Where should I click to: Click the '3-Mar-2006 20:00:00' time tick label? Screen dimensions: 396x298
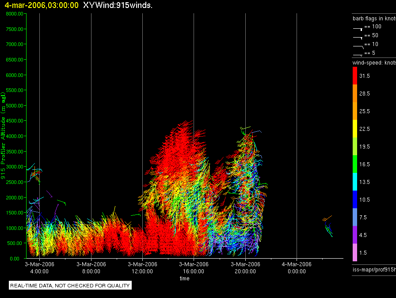pos(245,267)
